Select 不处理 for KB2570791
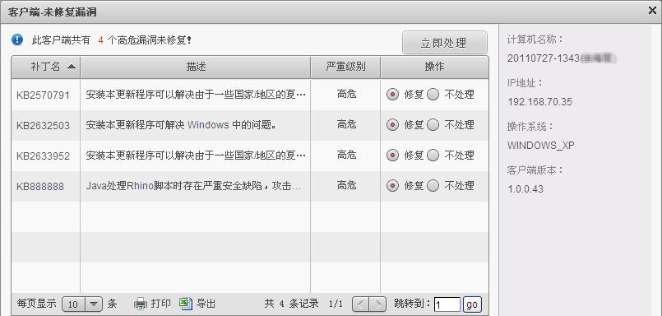Image resolution: width=662 pixels, height=316 pixels. click(433, 95)
